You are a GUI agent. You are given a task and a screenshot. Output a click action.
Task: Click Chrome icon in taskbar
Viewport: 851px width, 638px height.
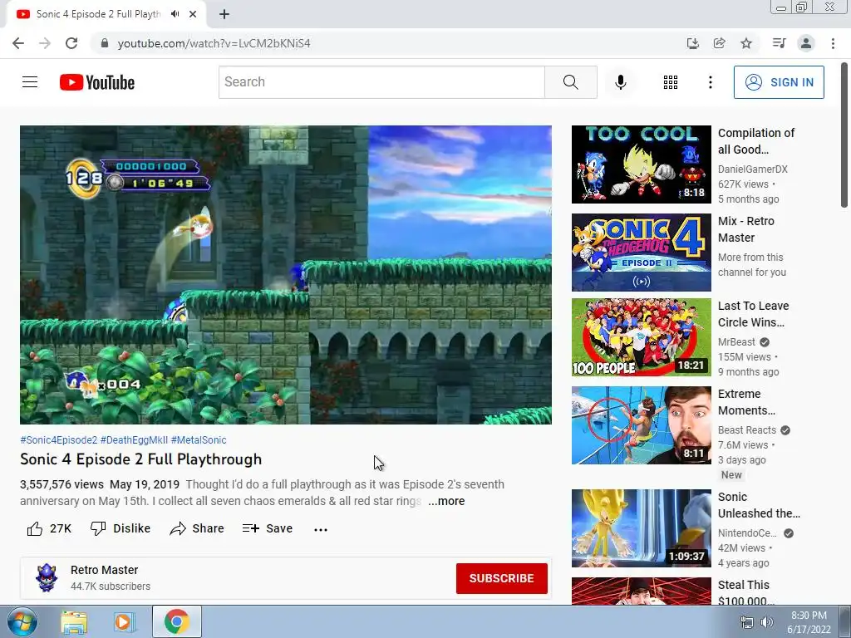(x=176, y=621)
